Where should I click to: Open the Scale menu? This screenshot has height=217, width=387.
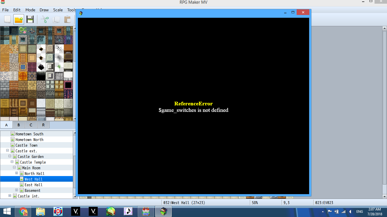[58, 10]
